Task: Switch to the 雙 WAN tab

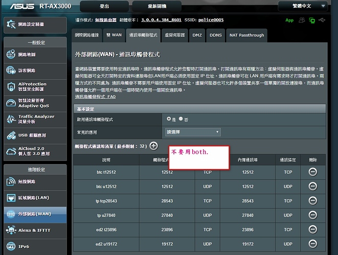Action: pos(114,35)
